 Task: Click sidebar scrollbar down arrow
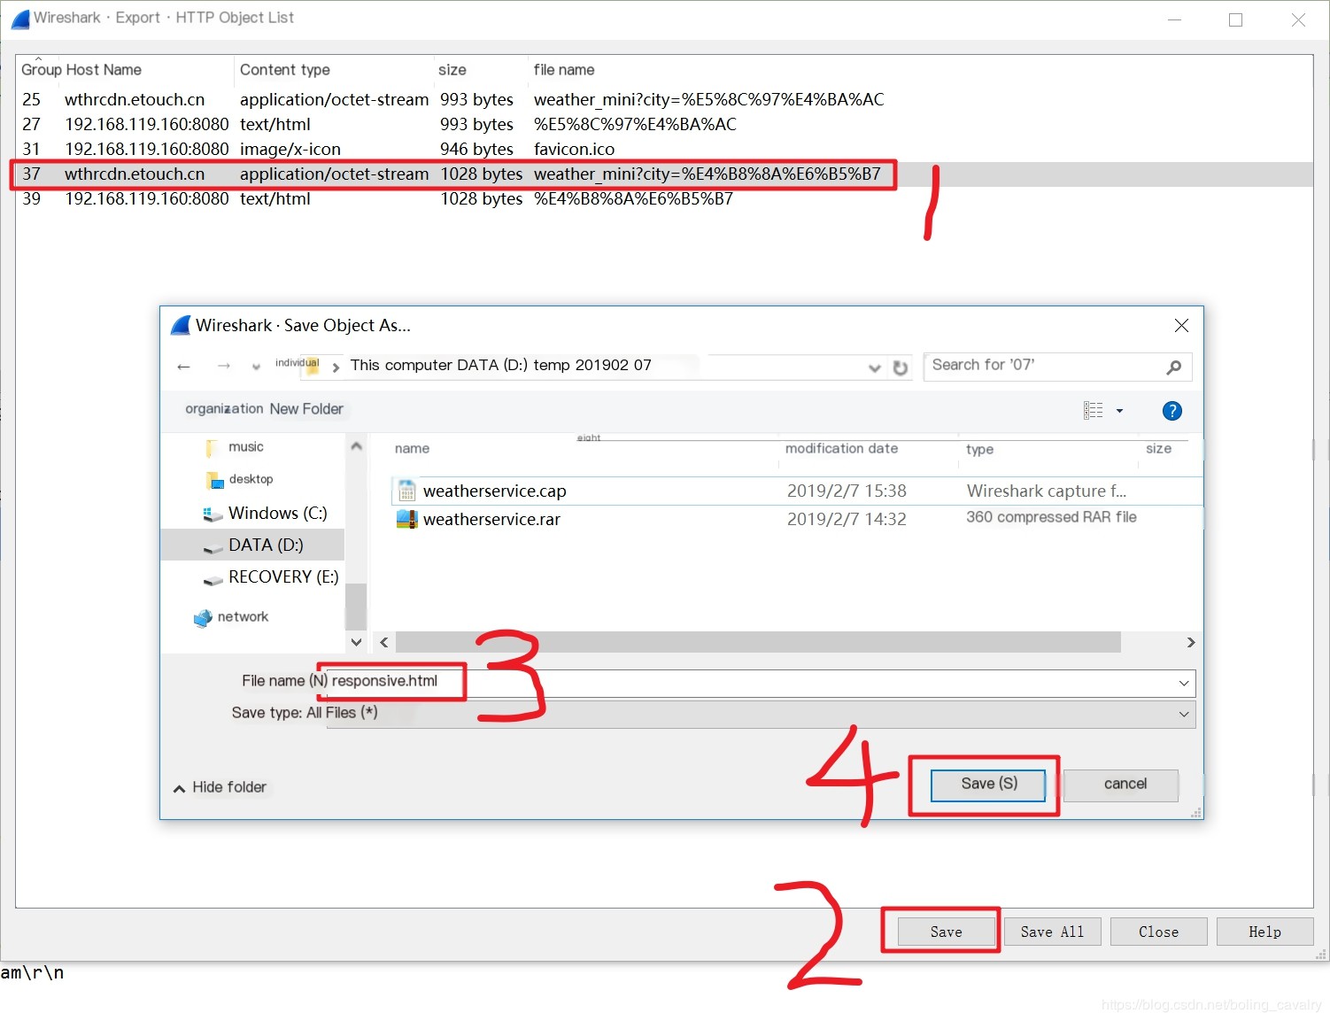click(356, 642)
